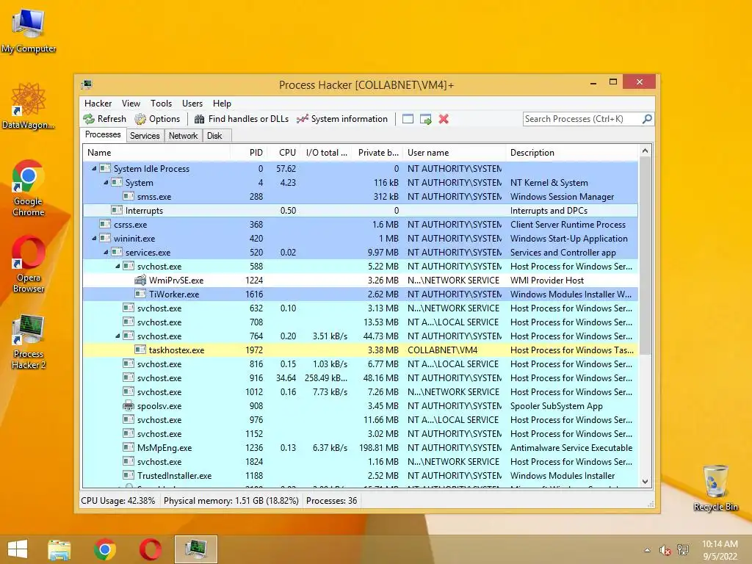This screenshot has width=752, height=564.
Task: Click the TiWorker.exe process icon
Action: click(x=140, y=294)
